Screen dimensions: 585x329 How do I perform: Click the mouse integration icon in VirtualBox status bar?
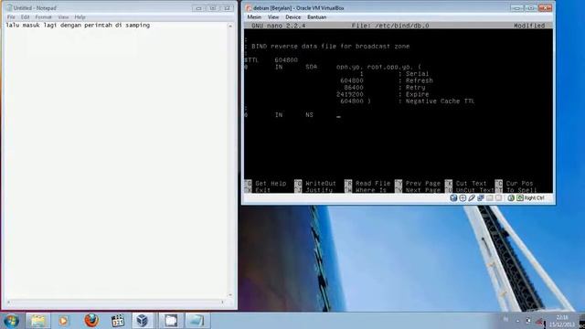click(x=511, y=198)
